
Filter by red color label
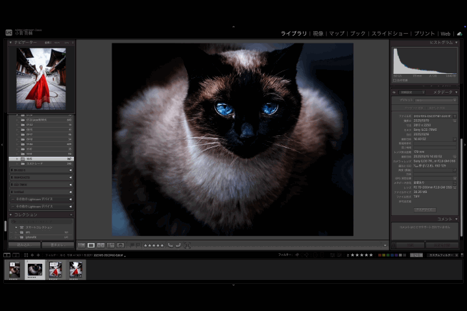379,255
